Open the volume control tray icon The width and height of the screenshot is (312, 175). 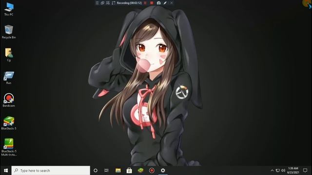click(283, 171)
